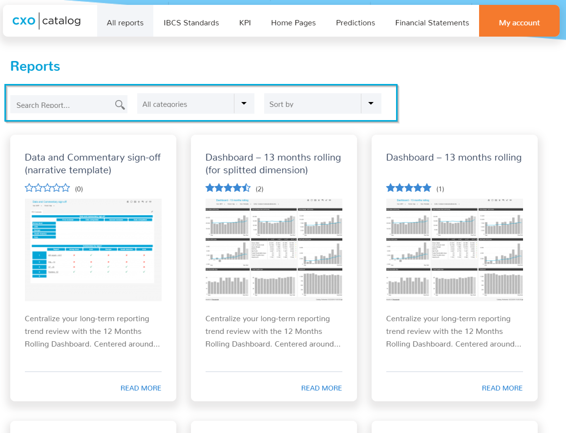
Task: Rate Data and Commentary sign-off five stars
Action: [65, 188]
